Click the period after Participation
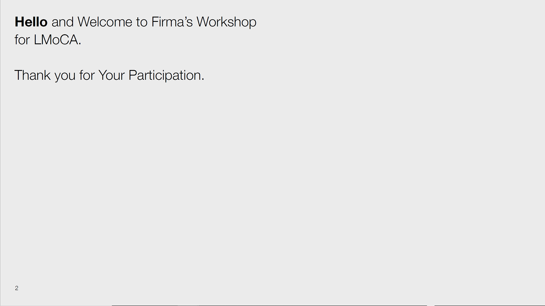Image resolution: width=545 pixels, height=306 pixels. pyautogui.click(x=203, y=79)
